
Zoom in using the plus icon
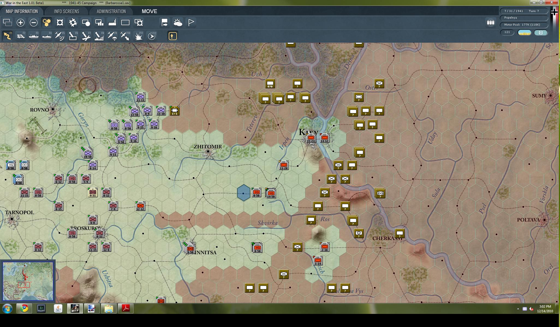20,23
